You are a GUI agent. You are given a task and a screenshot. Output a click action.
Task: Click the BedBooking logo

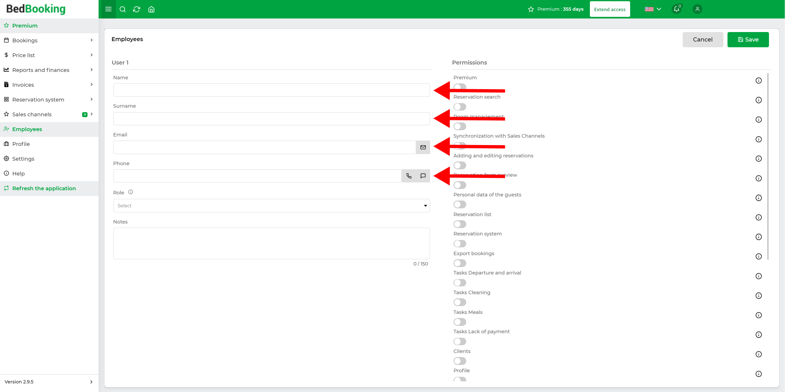36,9
